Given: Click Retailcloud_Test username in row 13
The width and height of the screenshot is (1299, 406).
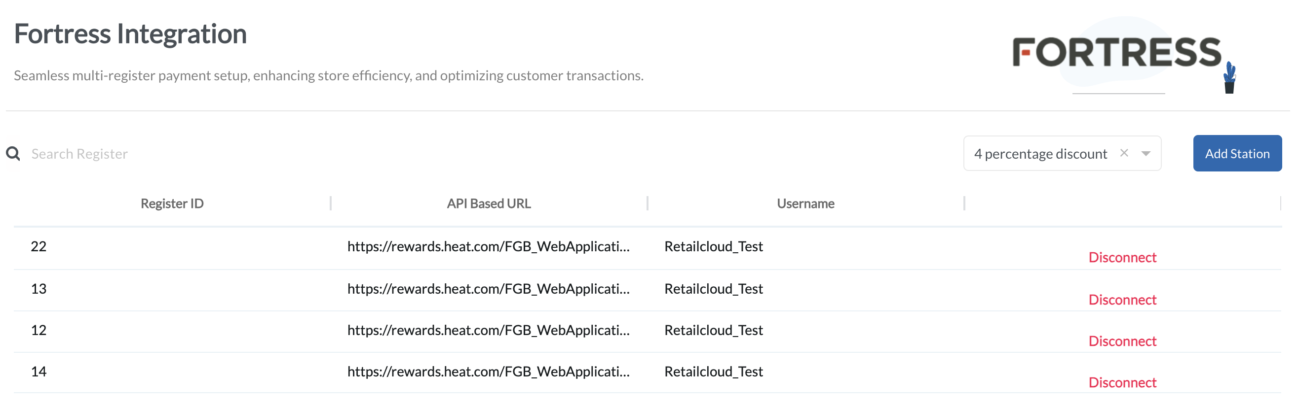Looking at the screenshot, I should (714, 289).
